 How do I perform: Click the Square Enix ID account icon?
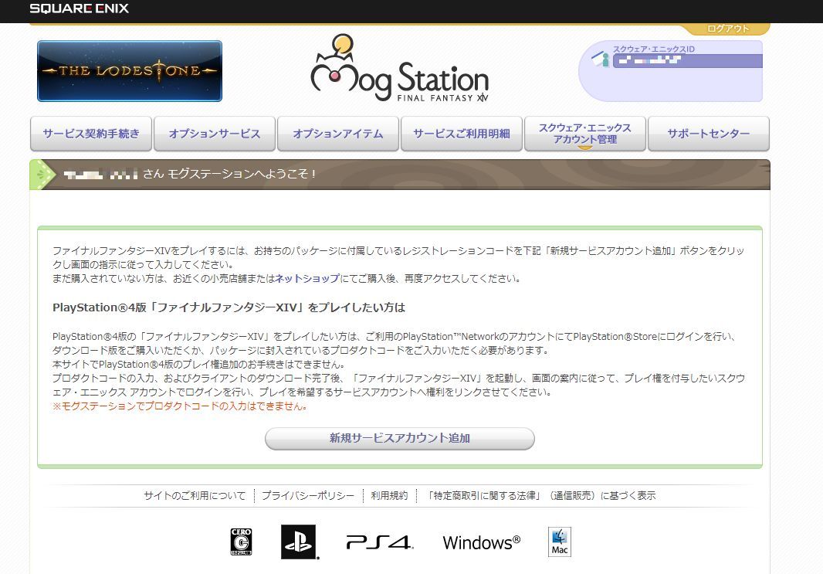pos(601,58)
